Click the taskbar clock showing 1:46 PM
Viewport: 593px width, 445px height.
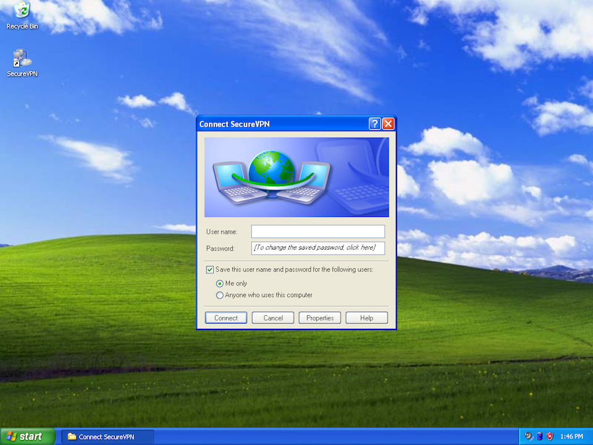click(x=571, y=436)
